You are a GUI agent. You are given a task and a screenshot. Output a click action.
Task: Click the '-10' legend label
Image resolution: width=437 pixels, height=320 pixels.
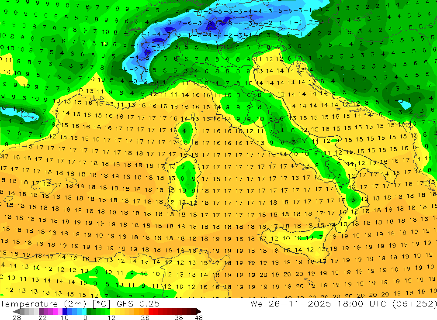tap(61, 317)
